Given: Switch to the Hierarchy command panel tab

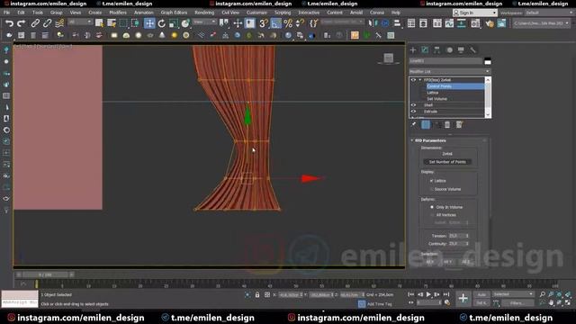Looking at the screenshot, I should pos(436,50).
